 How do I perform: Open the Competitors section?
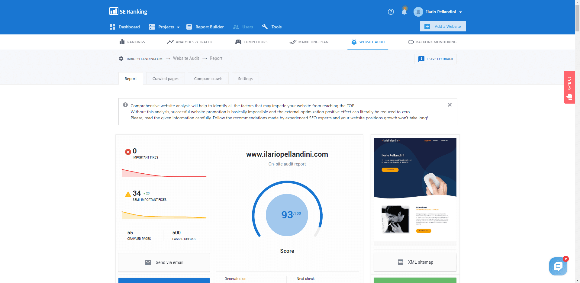point(251,42)
